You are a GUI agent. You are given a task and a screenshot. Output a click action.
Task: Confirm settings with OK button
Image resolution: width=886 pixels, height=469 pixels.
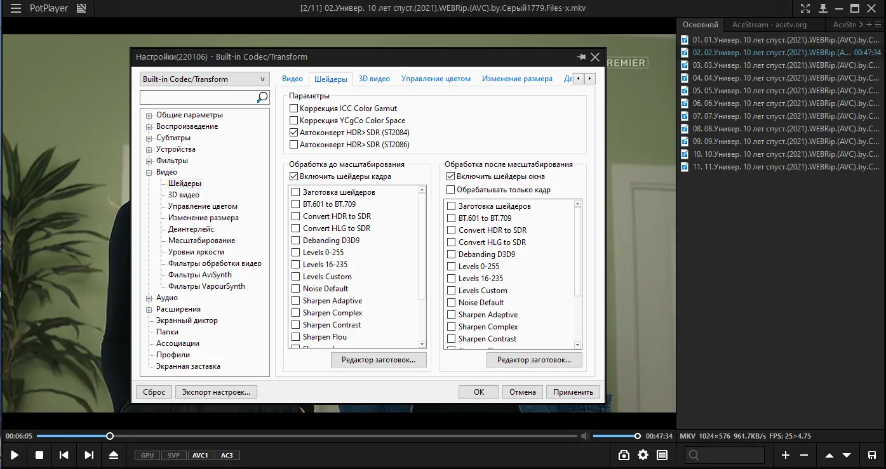(x=479, y=392)
